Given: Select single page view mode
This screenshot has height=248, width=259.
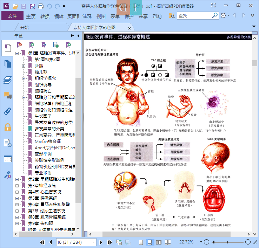Looking at the screenshot, I should 141,242.
